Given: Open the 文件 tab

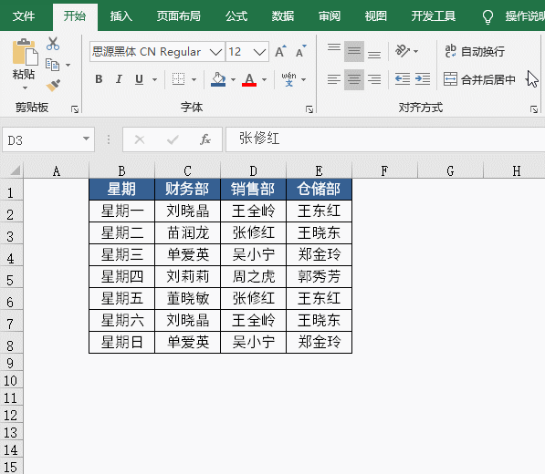Looking at the screenshot, I should pyautogui.click(x=24, y=16).
